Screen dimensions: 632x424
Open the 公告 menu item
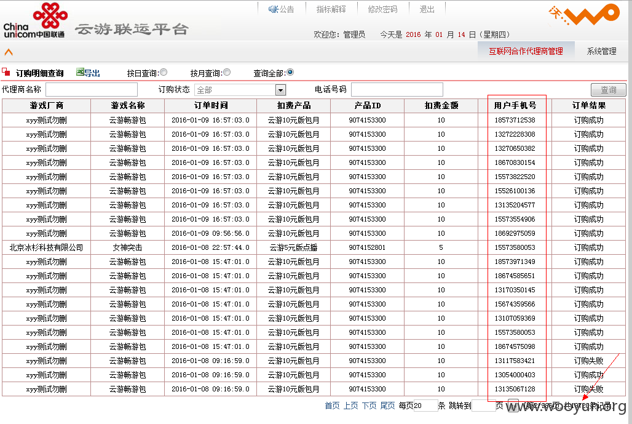pos(287,9)
